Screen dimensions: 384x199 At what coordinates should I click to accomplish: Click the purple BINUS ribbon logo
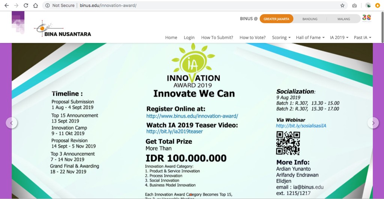click(18, 22)
